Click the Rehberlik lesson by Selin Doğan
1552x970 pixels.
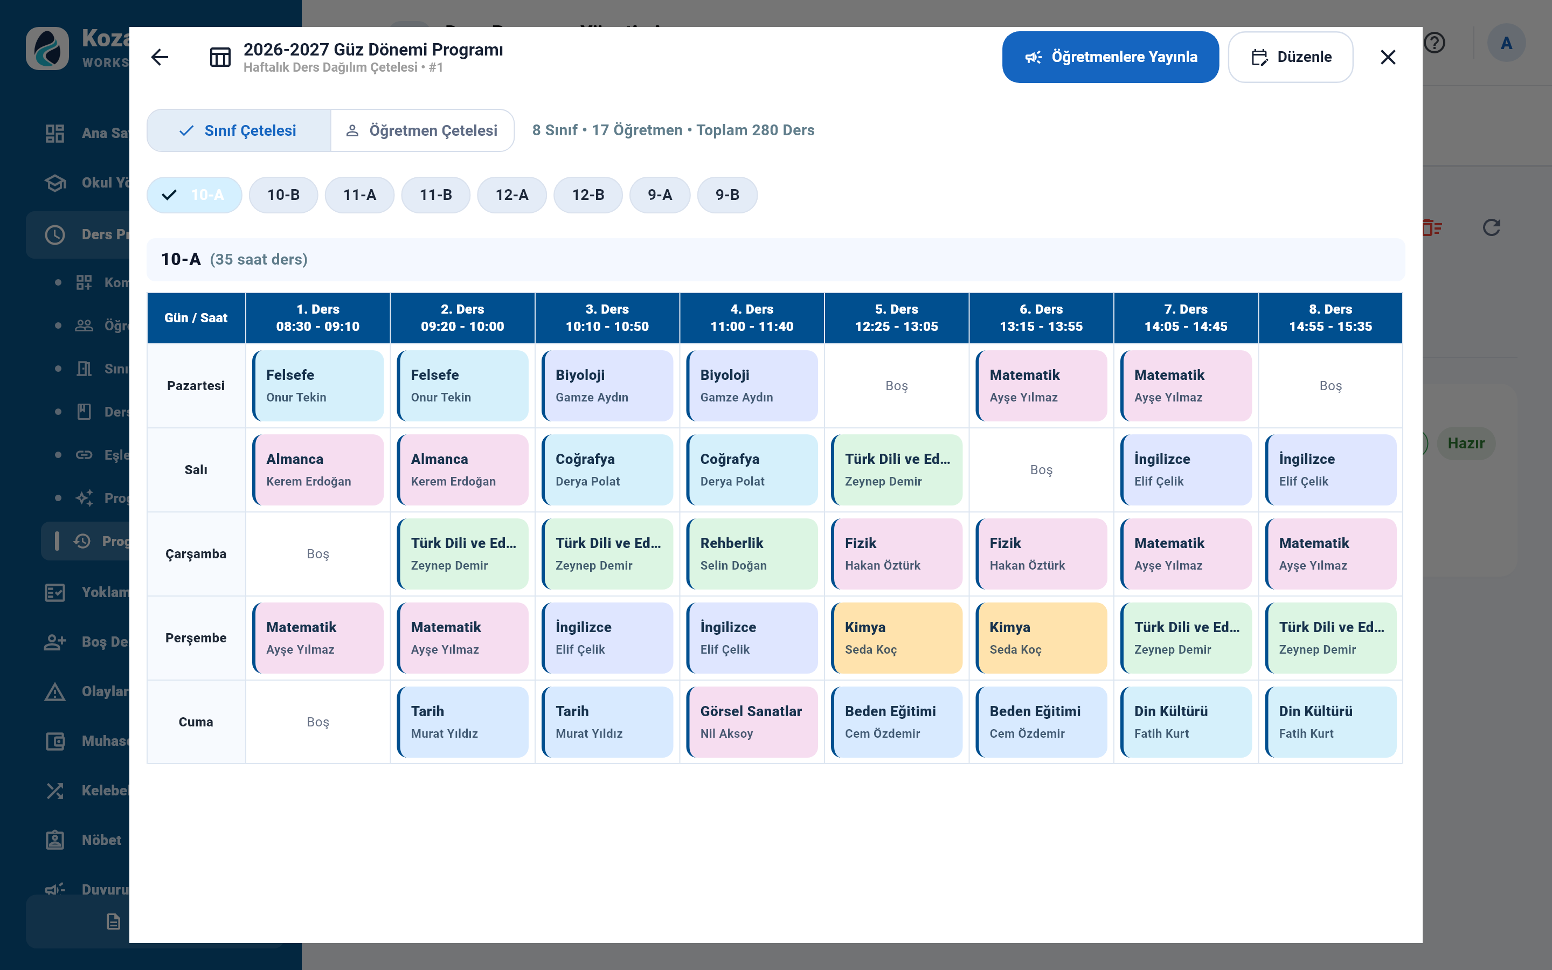(752, 553)
